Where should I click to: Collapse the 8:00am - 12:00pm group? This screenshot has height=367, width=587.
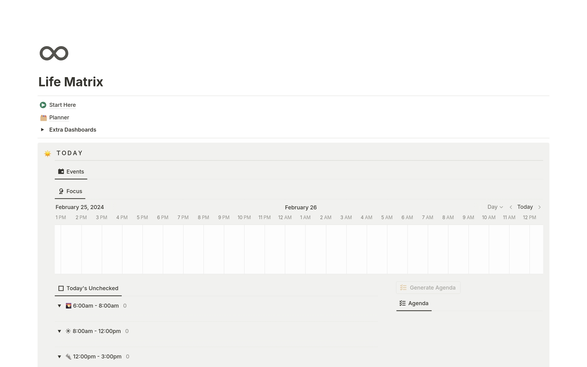[x=59, y=331]
